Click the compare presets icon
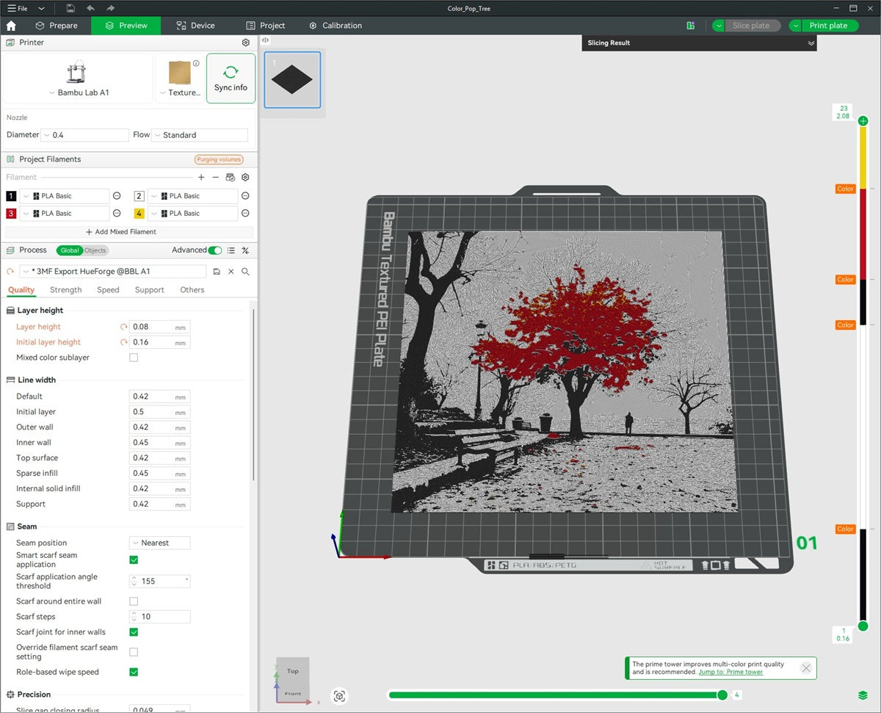This screenshot has width=881, height=713. pos(245,250)
